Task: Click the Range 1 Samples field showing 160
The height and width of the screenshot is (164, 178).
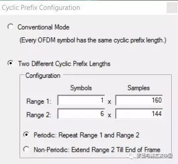Action: click(139, 100)
